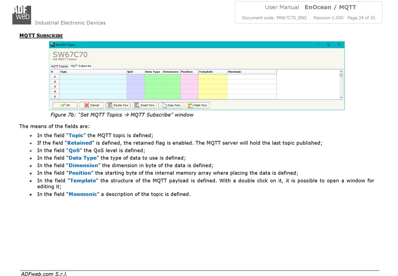This screenshot has height=276, width=398.
Task: Click the blue "Template" field name in the list
Action: 83,181
